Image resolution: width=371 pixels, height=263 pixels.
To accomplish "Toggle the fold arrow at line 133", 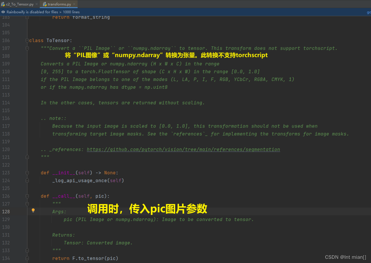I will click(x=27, y=250).
